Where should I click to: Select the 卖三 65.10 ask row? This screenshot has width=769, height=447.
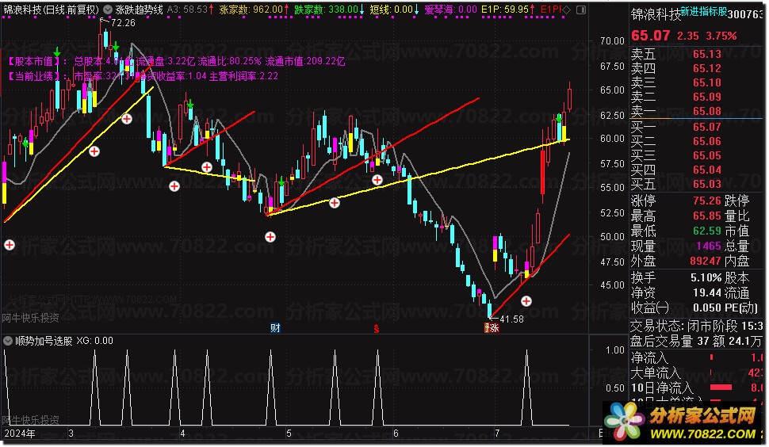676,82
